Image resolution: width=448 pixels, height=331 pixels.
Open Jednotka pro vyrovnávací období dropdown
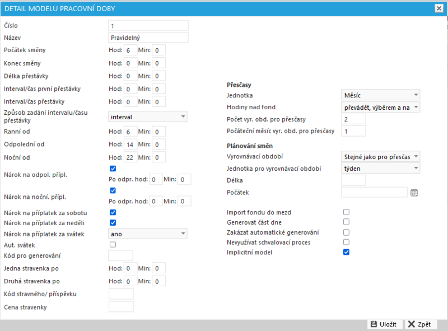[x=380, y=169]
